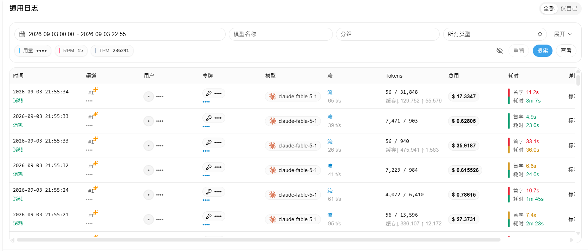Image resolution: width=588 pixels, height=251 pixels.
Task: Click the key token icon in the 21:55:24 row
Action: coord(209,192)
